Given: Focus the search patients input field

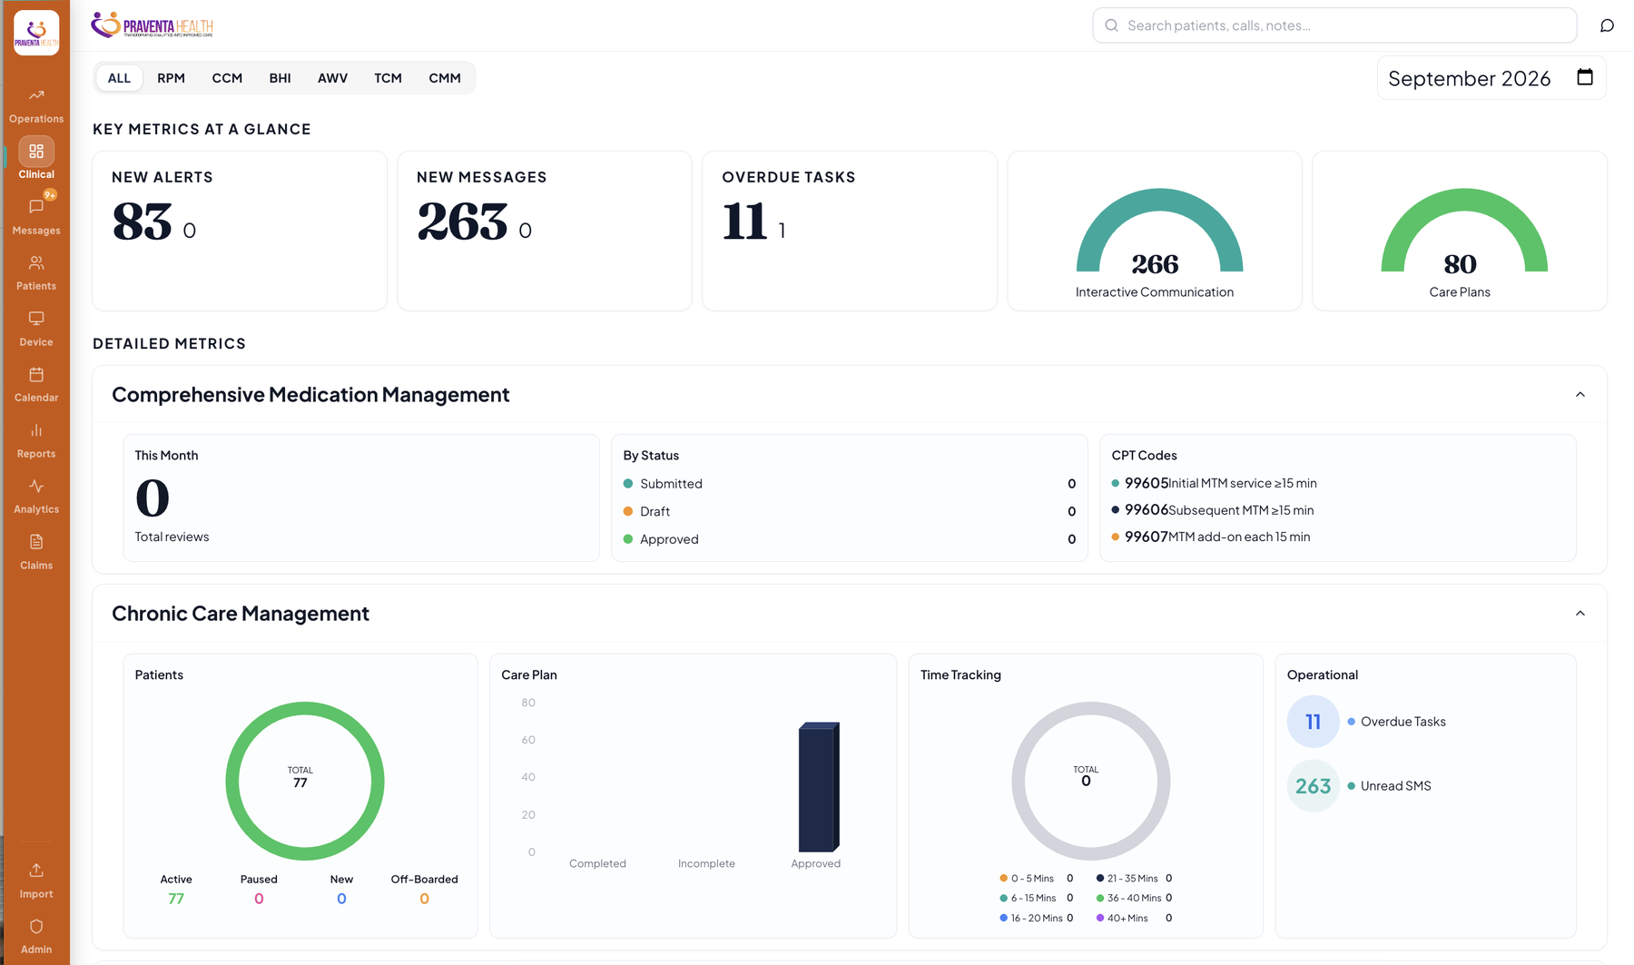Looking at the screenshot, I should pos(1334,25).
